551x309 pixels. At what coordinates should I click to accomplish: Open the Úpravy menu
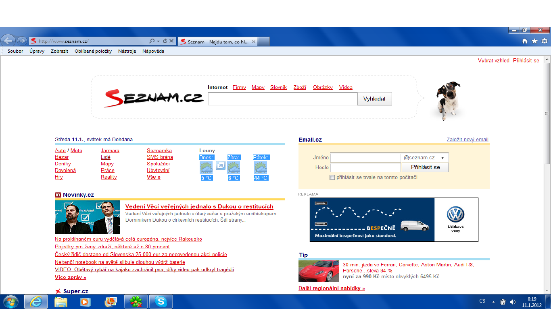point(37,51)
